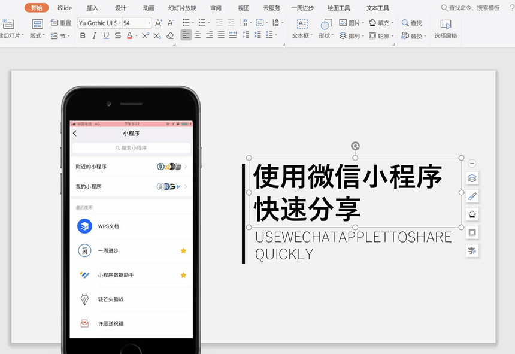Toggle justified text alignment
The image size is (515, 354).
pos(221,35)
